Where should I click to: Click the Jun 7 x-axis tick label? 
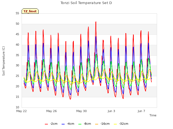141,111
